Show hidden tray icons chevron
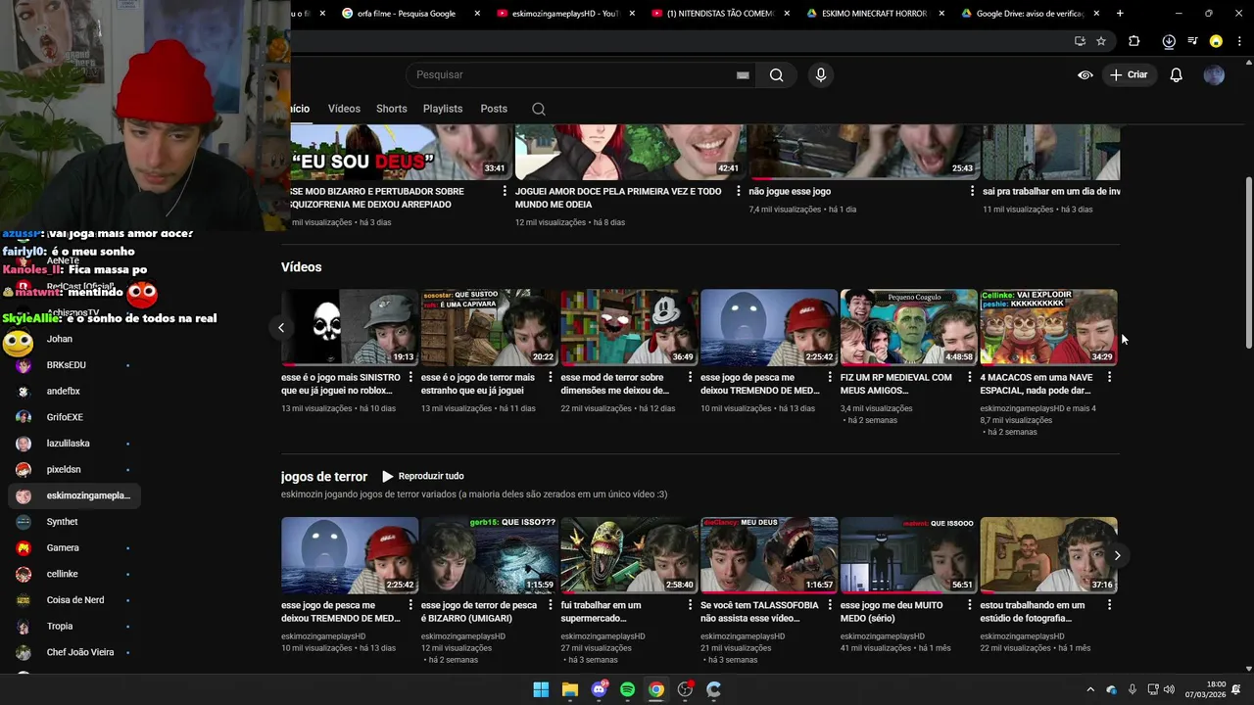This screenshot has width=1254, height=705. click(1089, 689)
